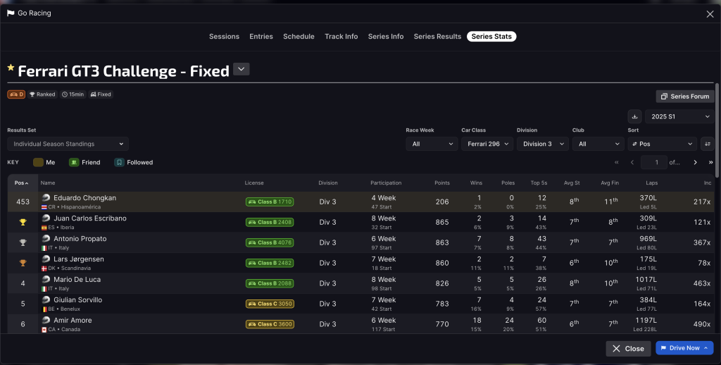This screenshot has height=365, width=721.
Task: Open the Division 3 filter dropdown
Action: (x=542, y=144)
